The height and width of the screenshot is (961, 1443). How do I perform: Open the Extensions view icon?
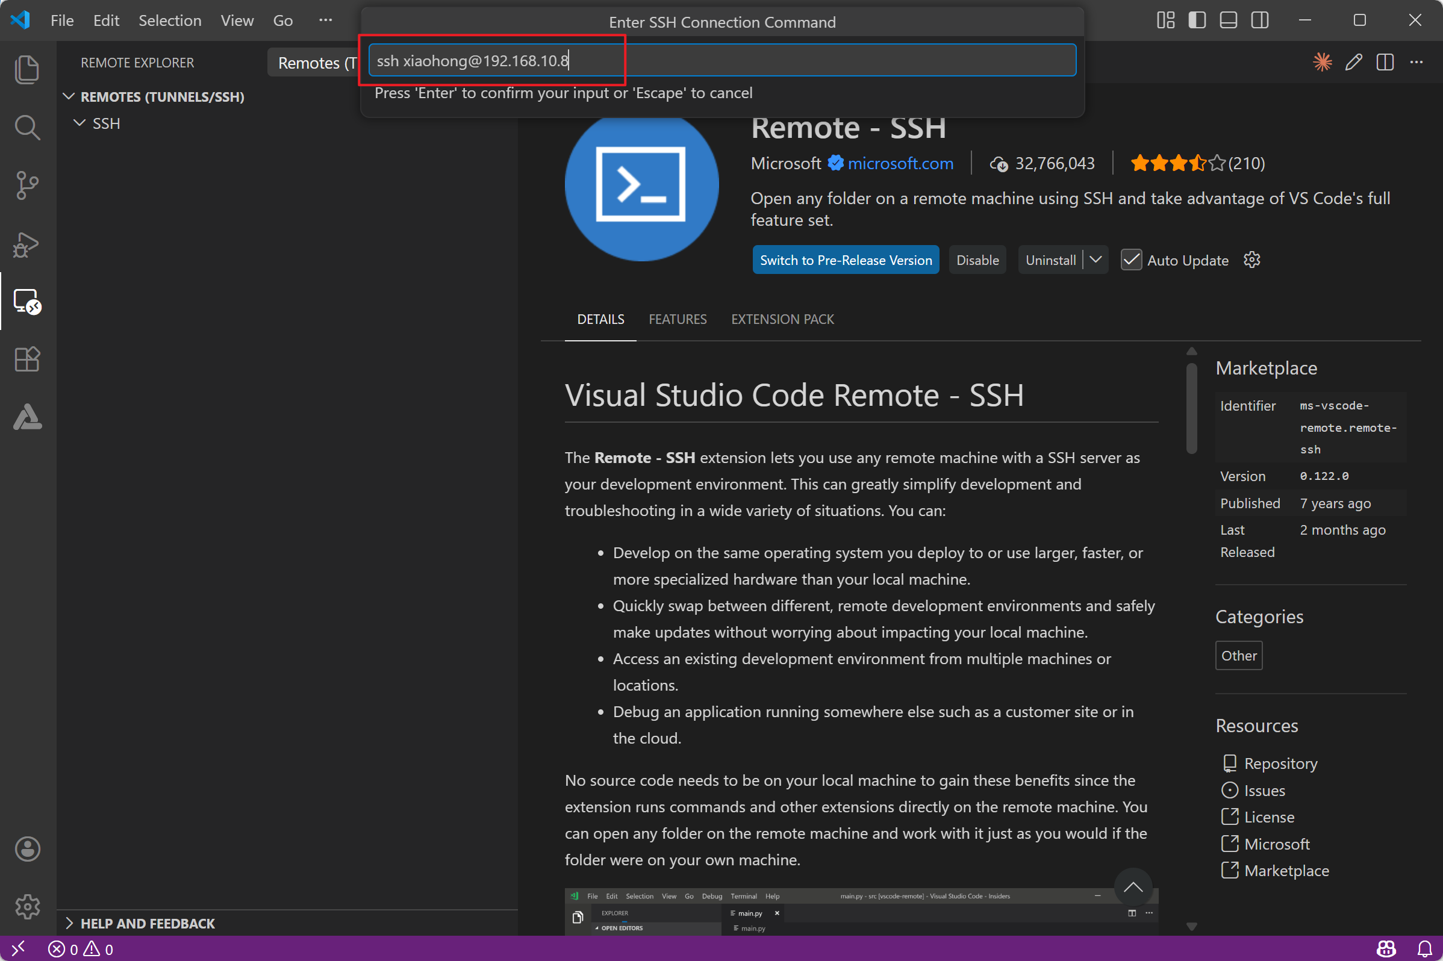click(x=27, y=359)
